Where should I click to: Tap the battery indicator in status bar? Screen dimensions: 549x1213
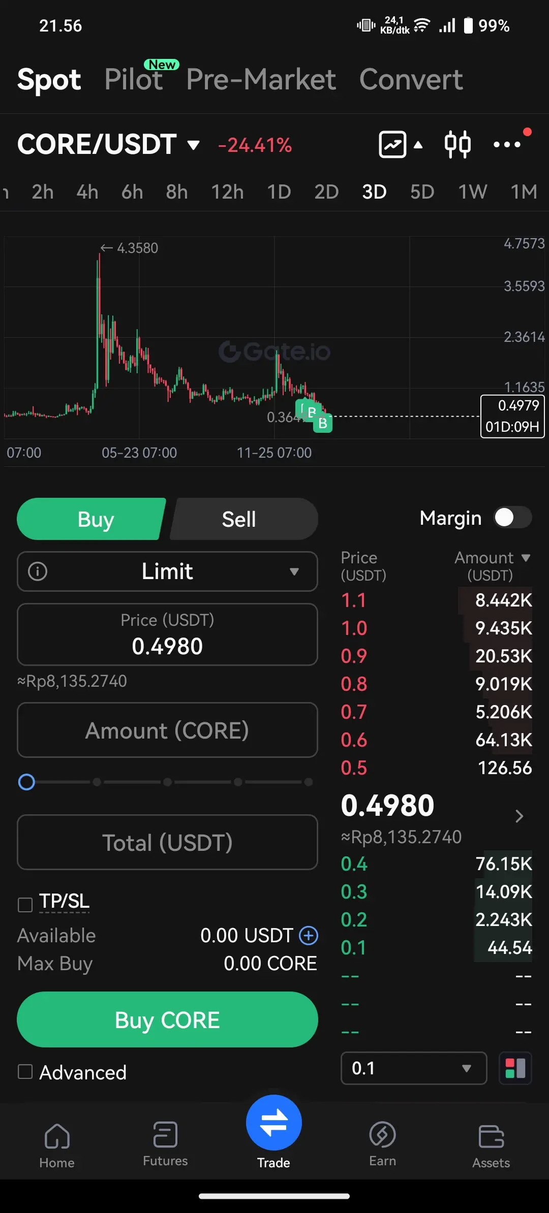coord(468,25)
